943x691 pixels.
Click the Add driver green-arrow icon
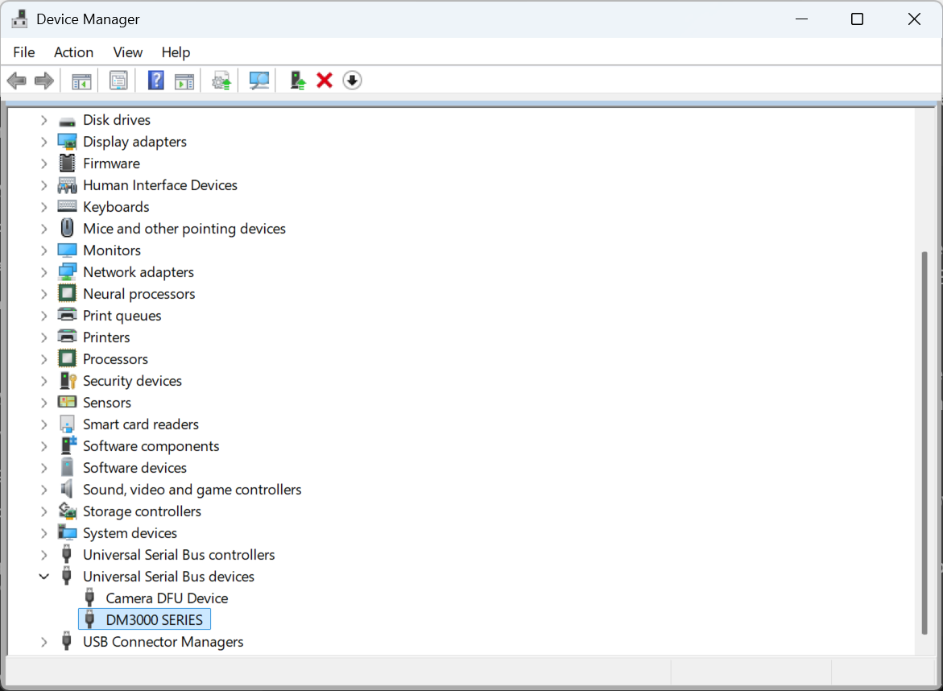(x=298, y=81)
